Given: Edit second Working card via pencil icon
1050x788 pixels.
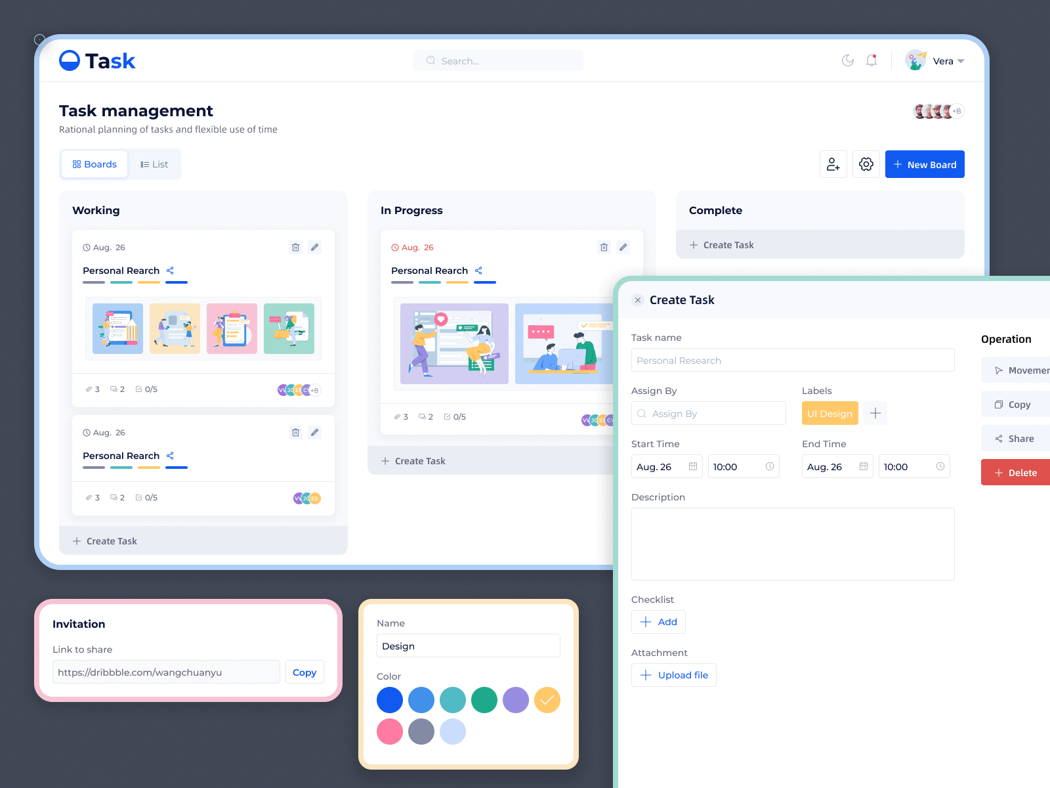Looking at the screenshot, I should [x=315, y=433].
